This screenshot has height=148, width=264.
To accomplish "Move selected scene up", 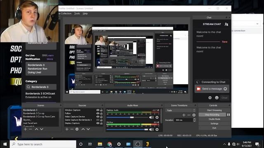I will click(x=36, y=129).
